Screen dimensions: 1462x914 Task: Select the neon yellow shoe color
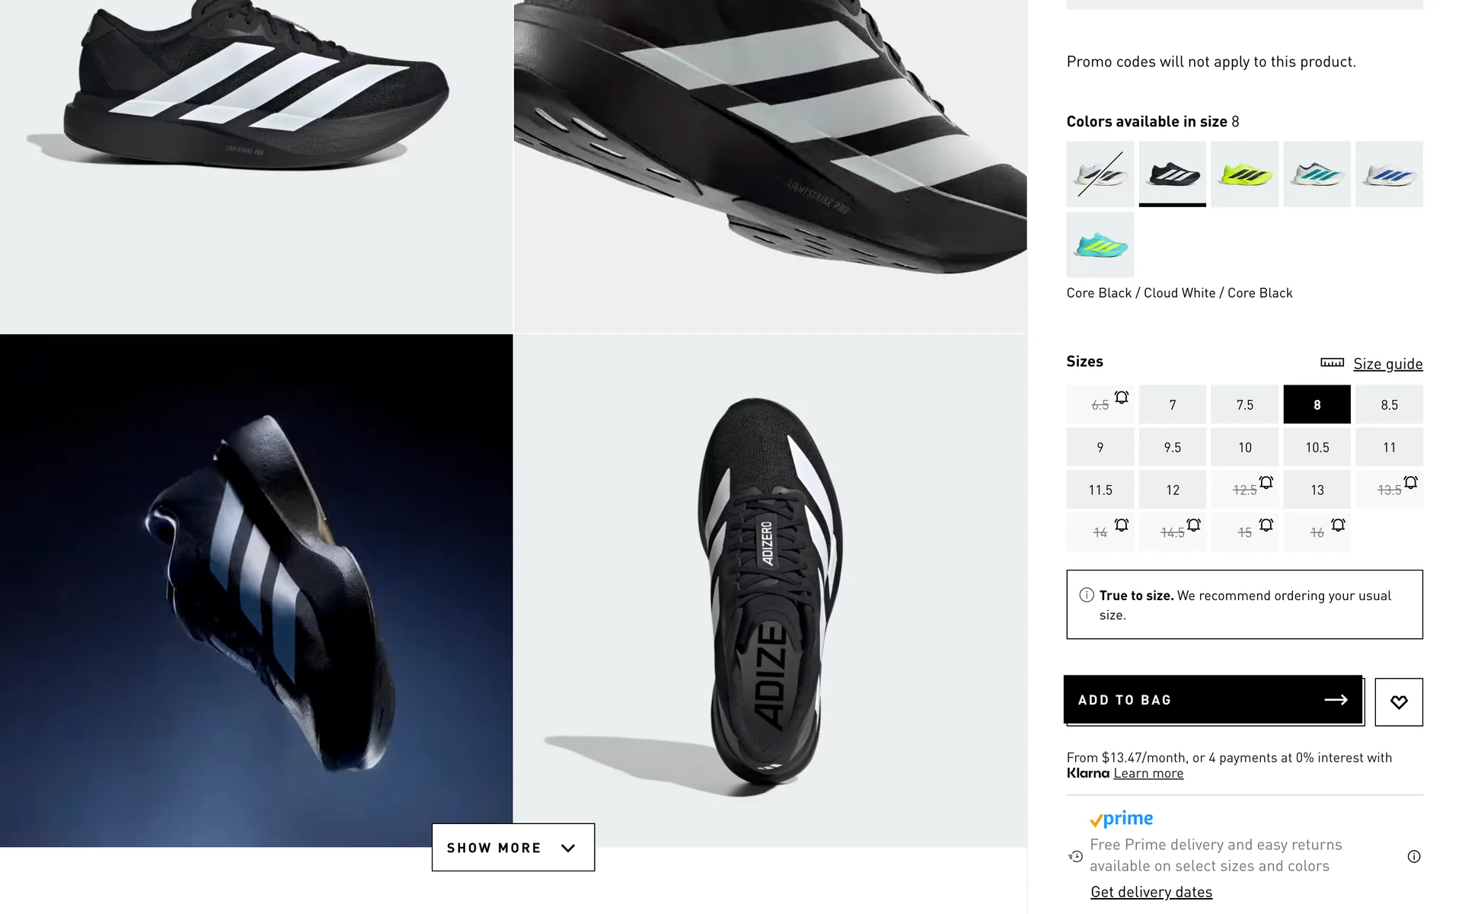pos(1244,174)
